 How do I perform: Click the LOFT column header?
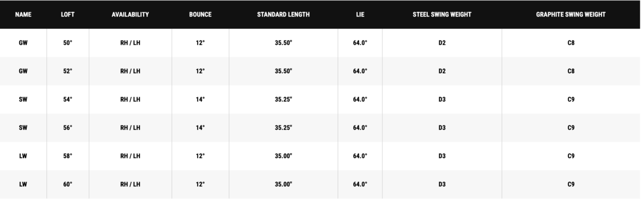coord(68,14)
